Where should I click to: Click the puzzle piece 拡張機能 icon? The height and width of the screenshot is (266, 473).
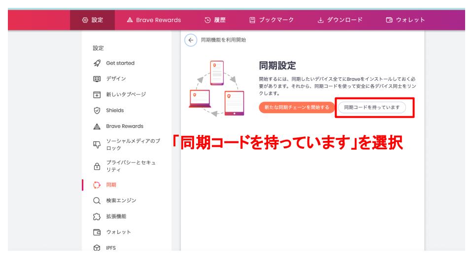coord(97,217)
